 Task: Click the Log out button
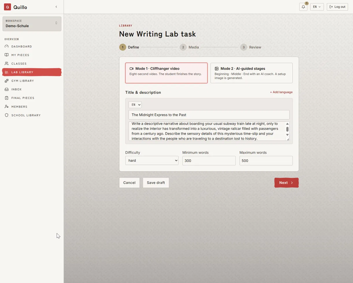(x=337, y=7)
